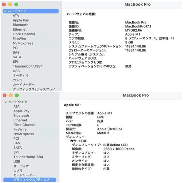This screenshot has height=183, width=183.
Task: Click Metal 3 value
Action: coord(103,133)
